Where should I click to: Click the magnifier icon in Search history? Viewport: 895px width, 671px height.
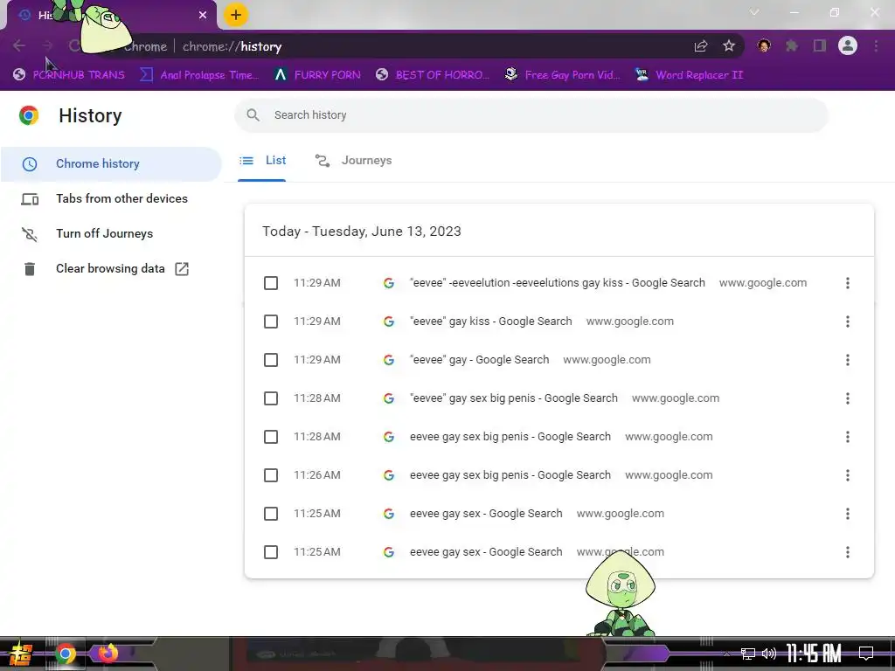point(253,115)
